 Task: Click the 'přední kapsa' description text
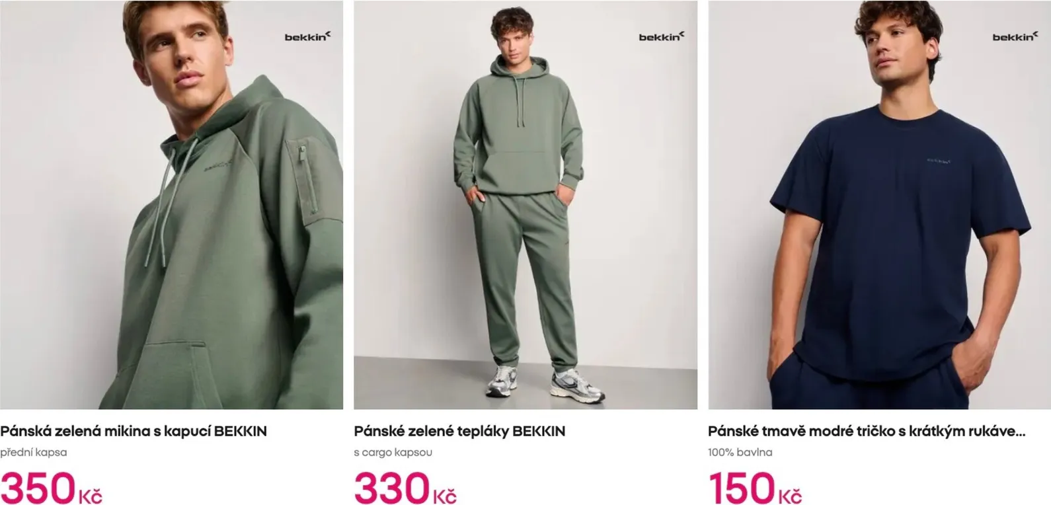point(34,452)
